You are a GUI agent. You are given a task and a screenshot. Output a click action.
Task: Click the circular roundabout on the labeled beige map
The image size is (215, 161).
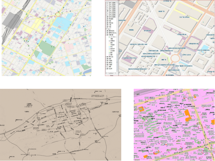(175, 58)
